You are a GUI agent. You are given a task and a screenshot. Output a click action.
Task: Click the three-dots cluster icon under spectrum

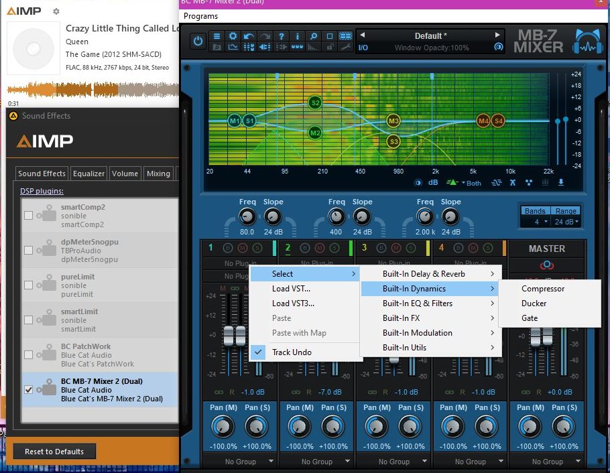pos(529,182)
